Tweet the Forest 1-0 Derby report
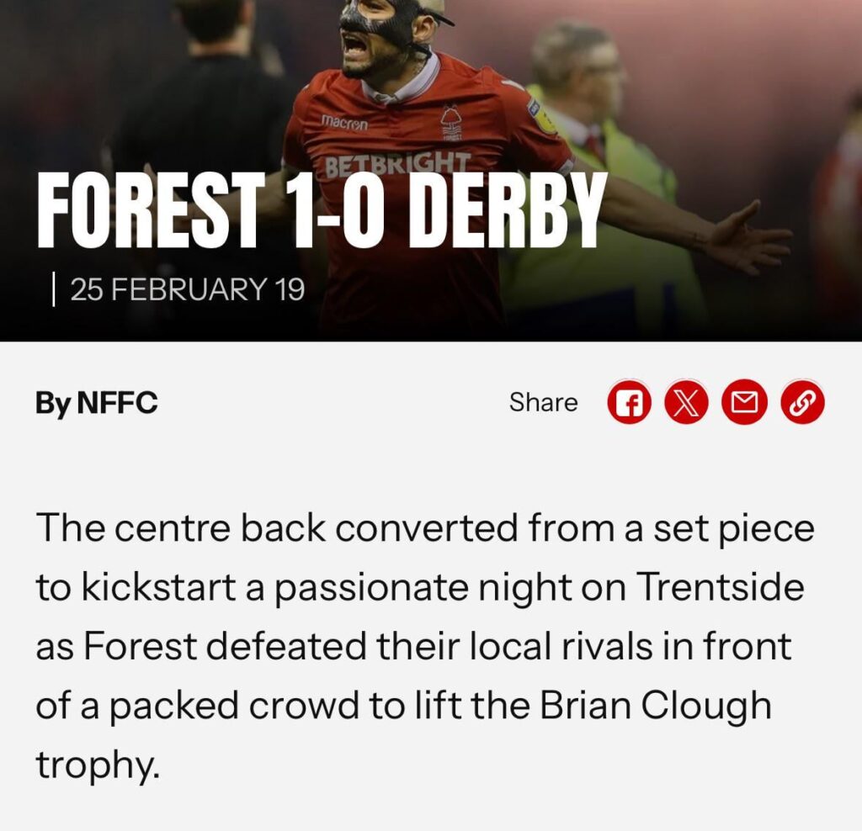The width and height of the screenshot is (862, 831). click(688, 403)
